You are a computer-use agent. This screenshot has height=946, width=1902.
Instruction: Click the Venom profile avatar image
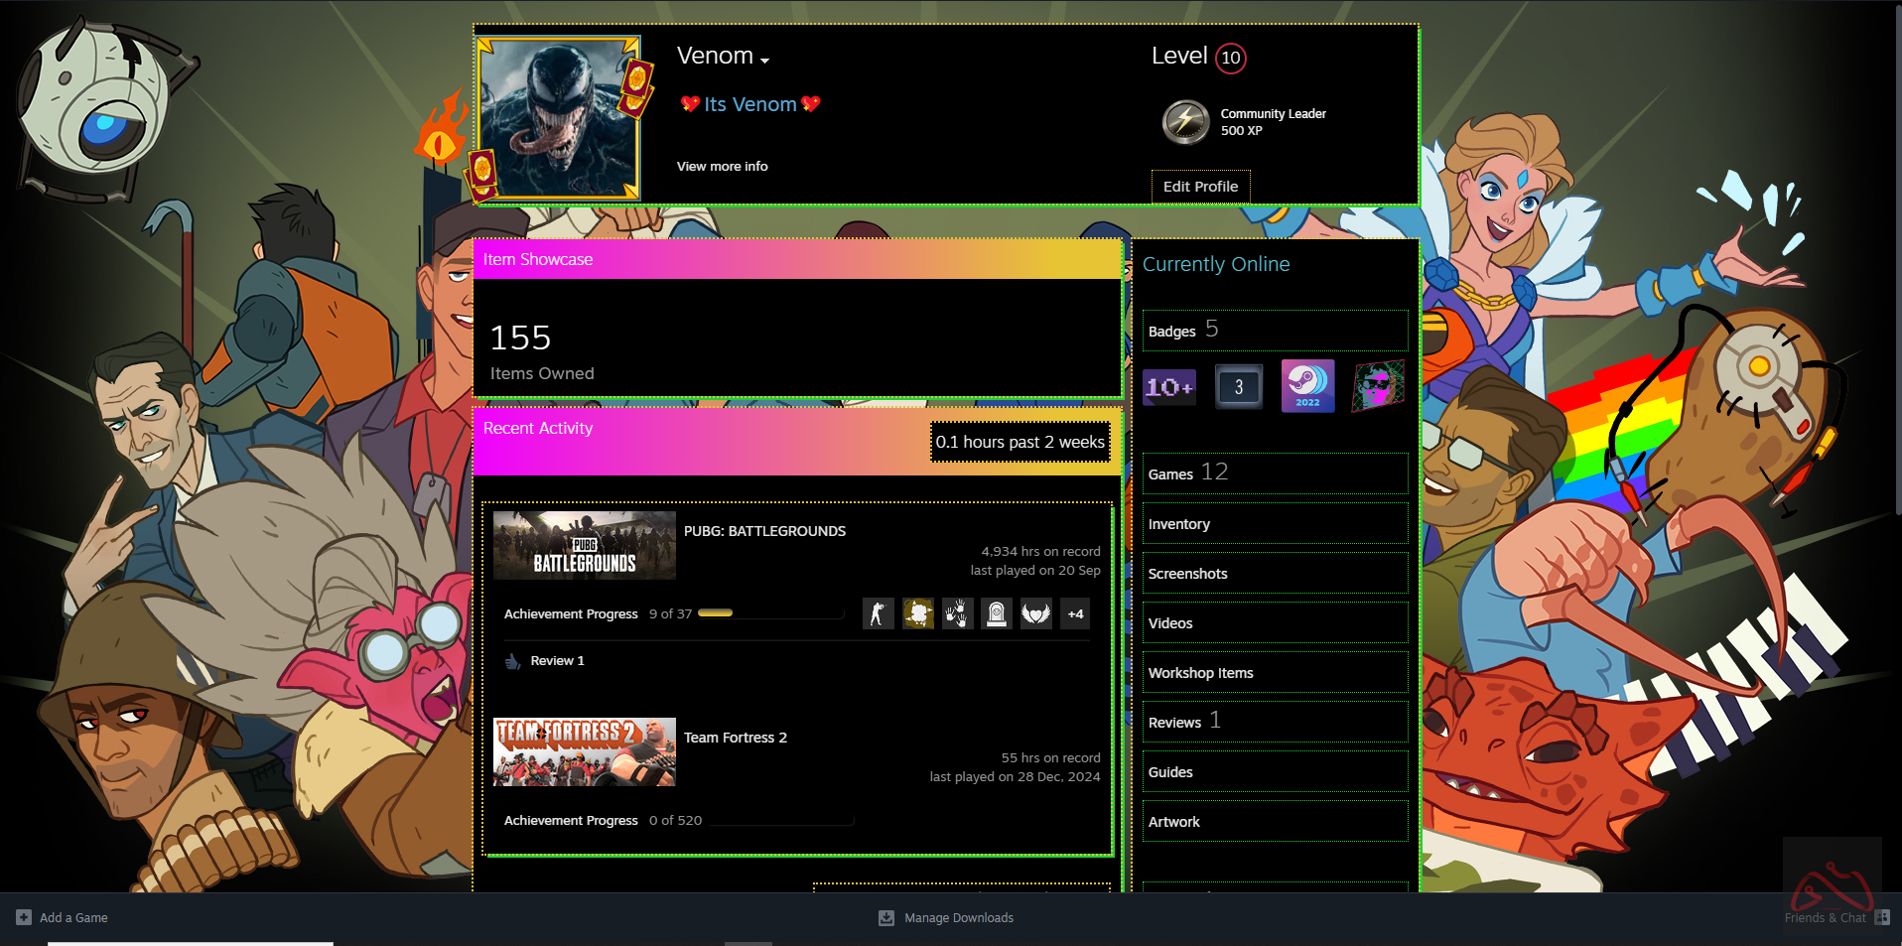[x=558, y=119]
